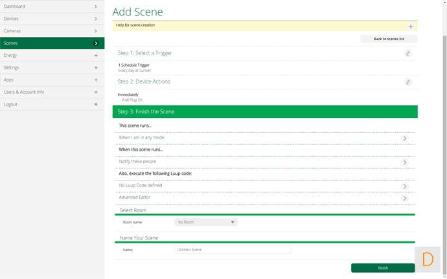Image resolution: width=447 pixels, height=279 pixels.
Task: Click the edit pencil icon for Step 1
Action: 407,53
